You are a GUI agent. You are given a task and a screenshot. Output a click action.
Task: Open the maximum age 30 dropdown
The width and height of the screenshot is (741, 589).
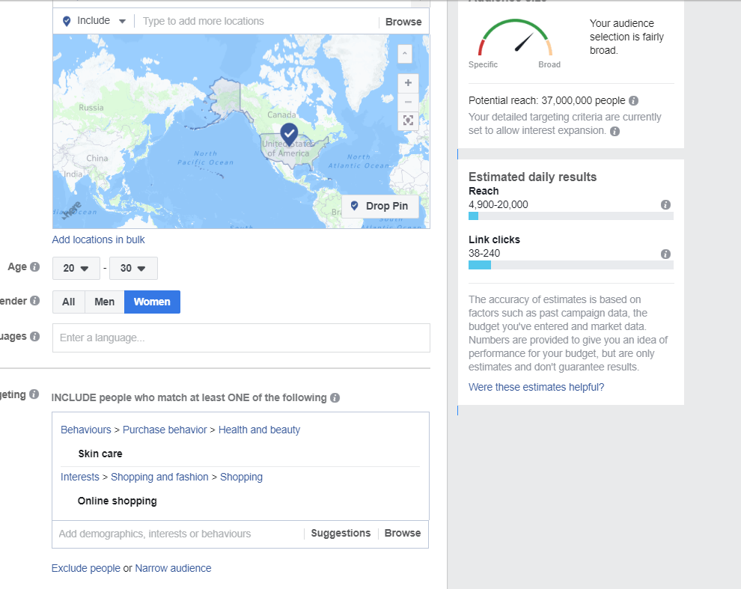click(x=133, y=268)
